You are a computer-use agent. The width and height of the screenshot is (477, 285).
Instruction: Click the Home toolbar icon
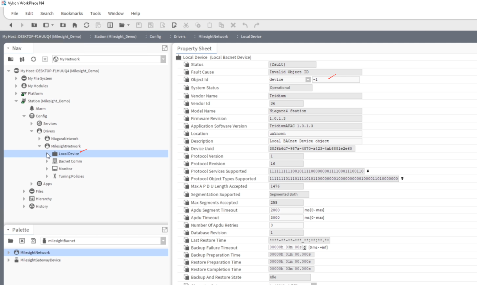(75, 25)
